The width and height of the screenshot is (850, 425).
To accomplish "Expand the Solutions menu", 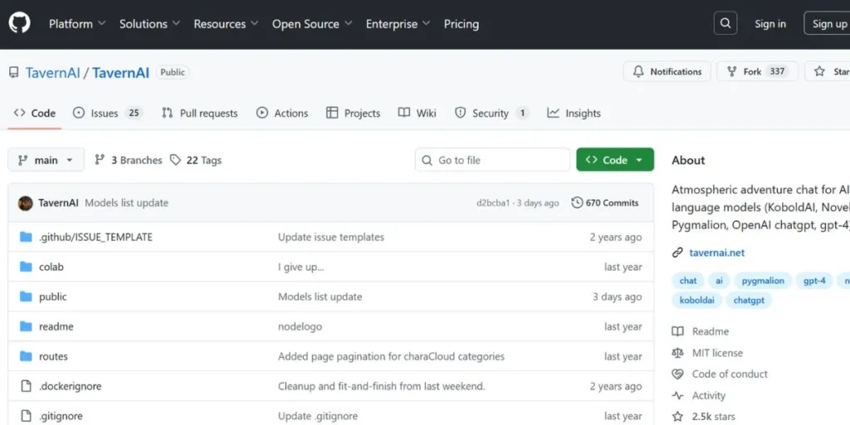I will point(149,24).
